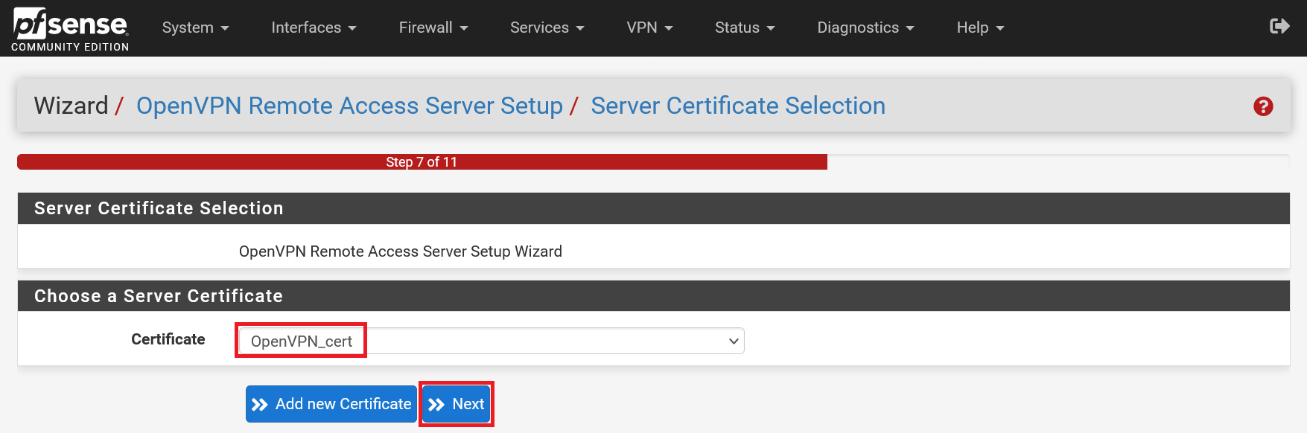The image size is (1307, 433).
Task: Open the Help menu
Action: pyautogui.click(x=980, y=28)
